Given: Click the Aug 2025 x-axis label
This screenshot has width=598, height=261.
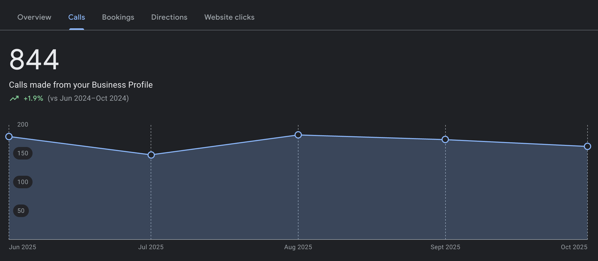Looking at the screenshot, I should point(298,247).
